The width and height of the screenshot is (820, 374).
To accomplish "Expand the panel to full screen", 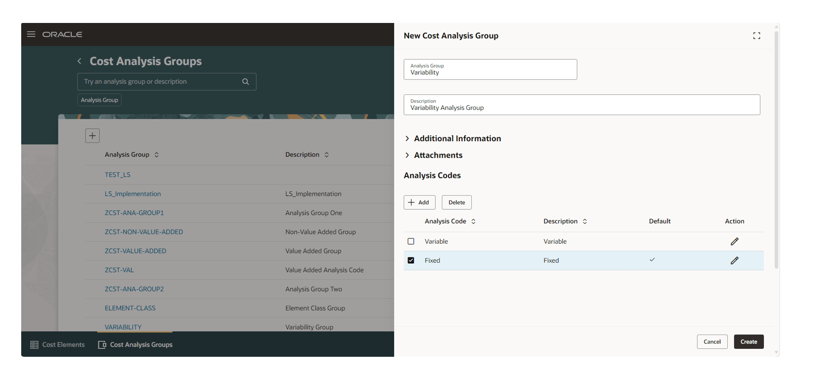I will pyautogui.click(x=756, y=36).
